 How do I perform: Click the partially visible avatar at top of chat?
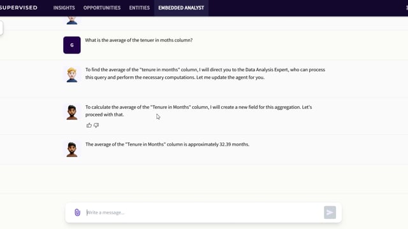[x=72, y=20]
